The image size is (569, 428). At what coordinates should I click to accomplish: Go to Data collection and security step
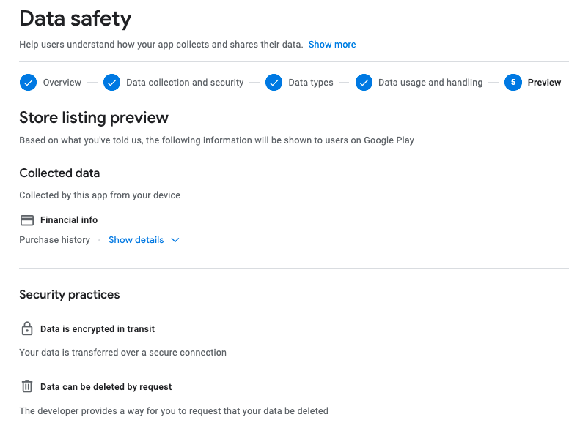(x=185, y=83)
